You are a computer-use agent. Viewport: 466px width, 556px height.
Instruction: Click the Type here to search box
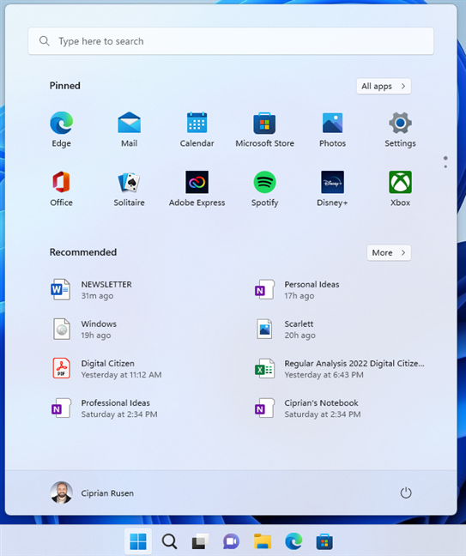pos(231,41)
